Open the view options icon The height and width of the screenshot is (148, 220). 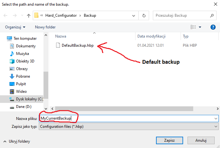[x=193, y=27]
